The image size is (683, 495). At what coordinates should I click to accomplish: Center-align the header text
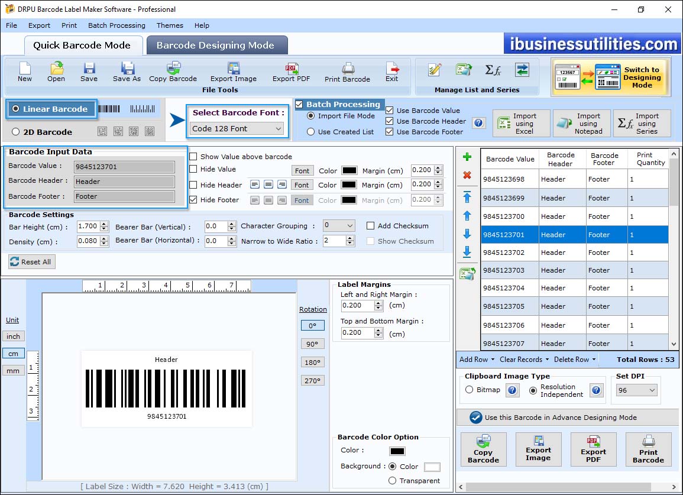coord(268,185)
